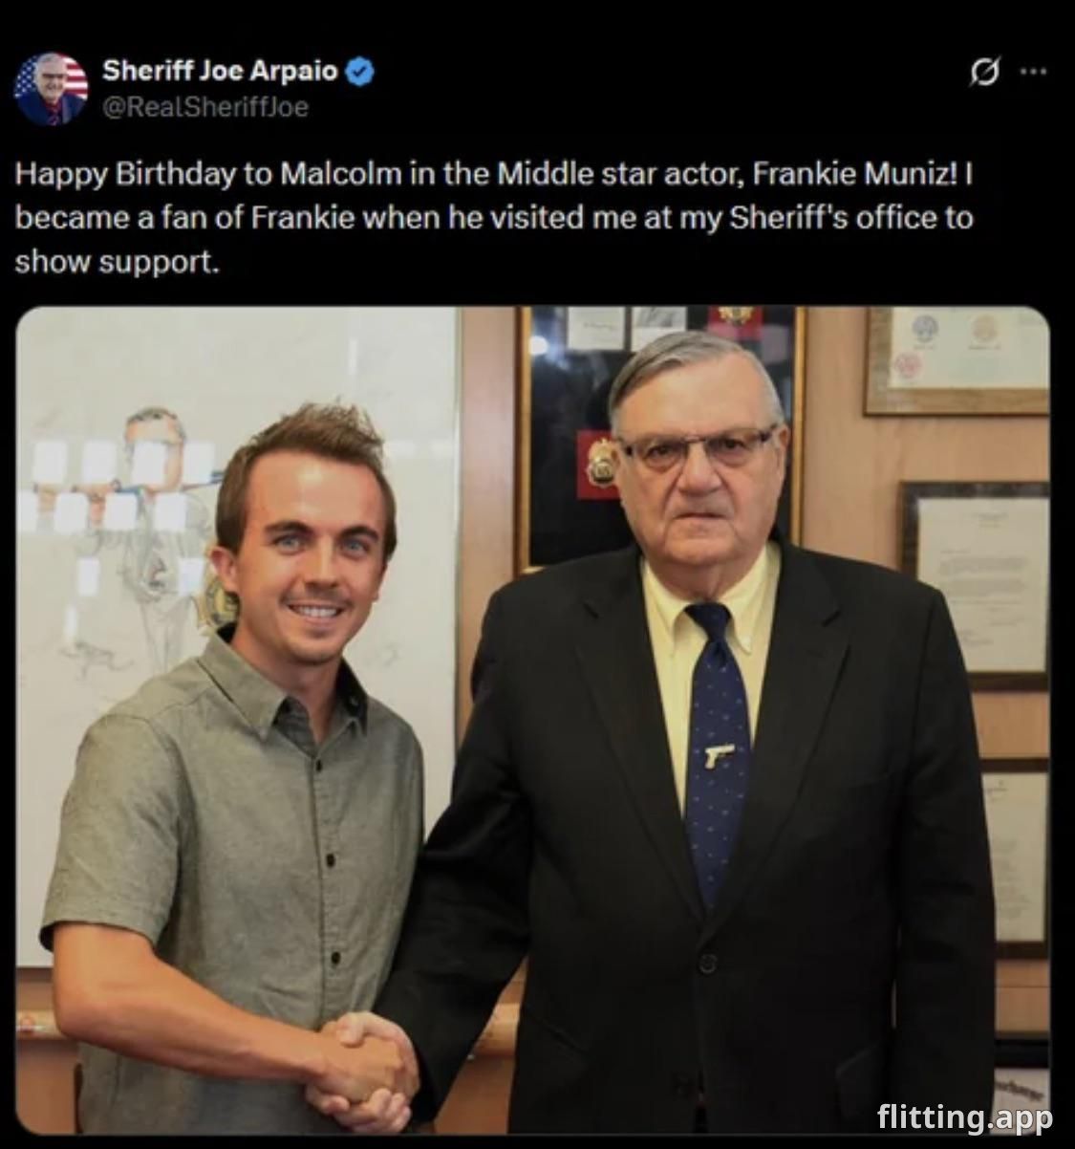Click the gun-shaped tie clip in the photo

pos(719,755)
